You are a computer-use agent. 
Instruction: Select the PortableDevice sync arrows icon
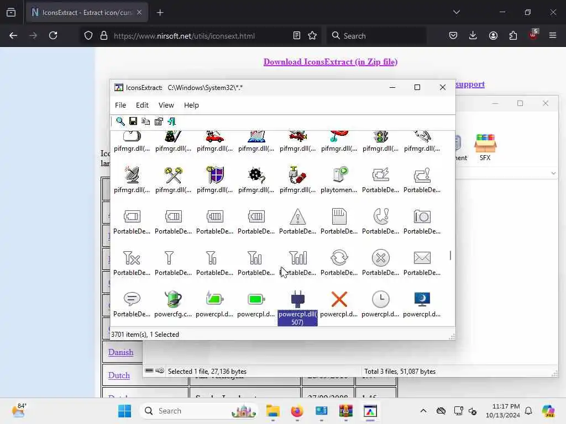(339, 258)
